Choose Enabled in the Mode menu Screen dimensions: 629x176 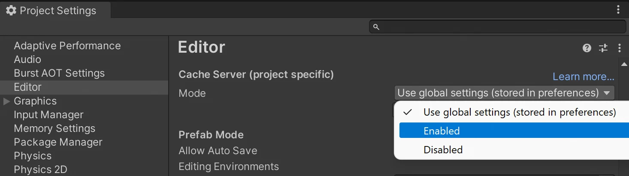click(442, 131)
